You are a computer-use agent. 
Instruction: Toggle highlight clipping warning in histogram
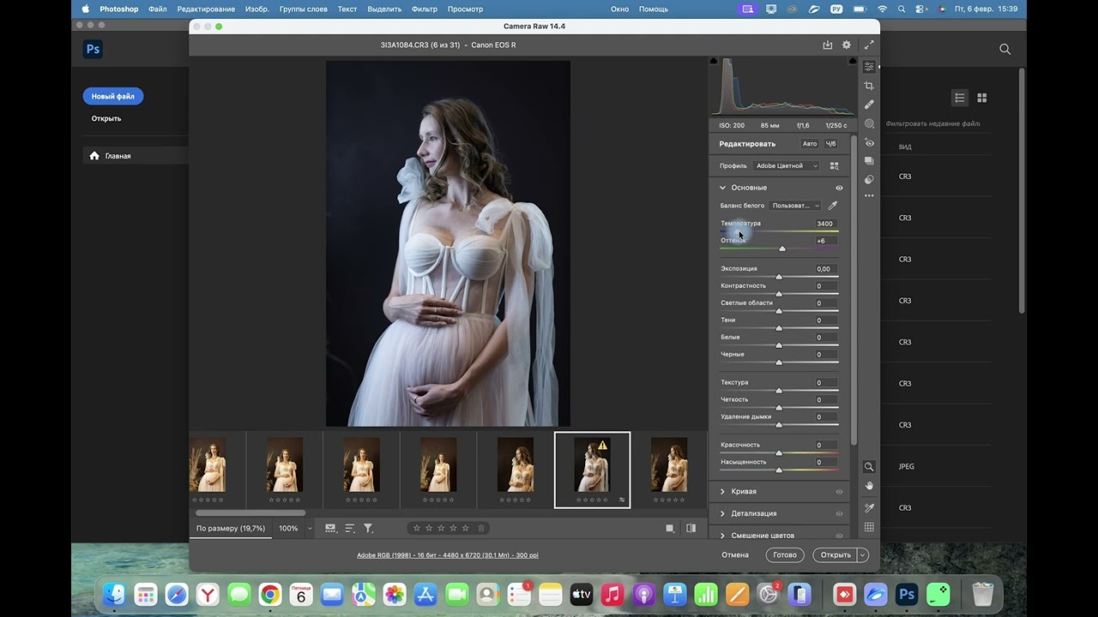click(852, 61)
